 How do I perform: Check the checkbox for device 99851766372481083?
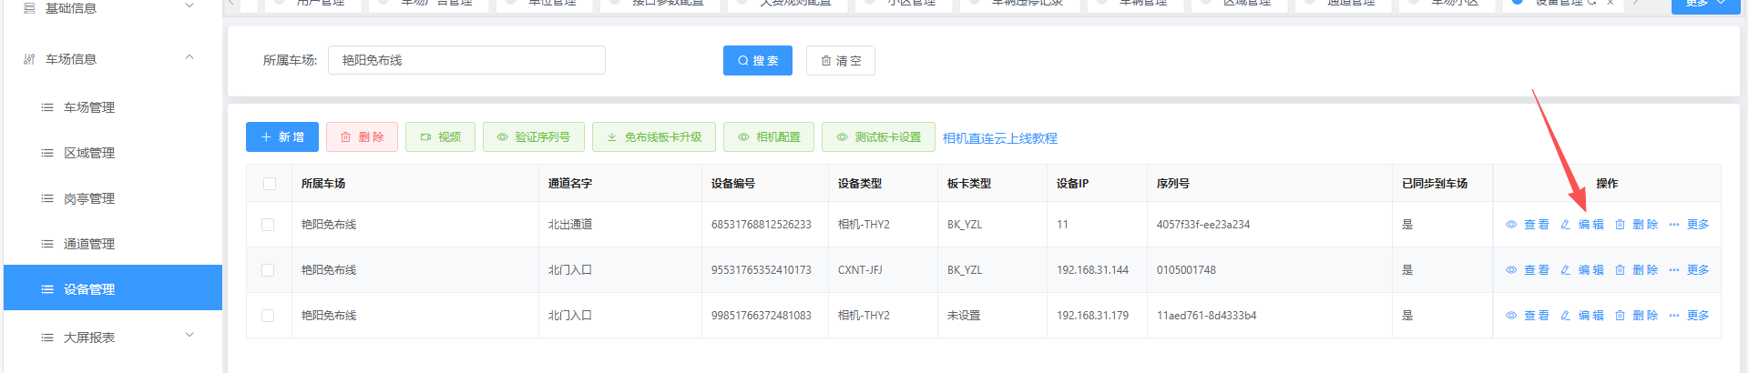(x=268, y=316)
